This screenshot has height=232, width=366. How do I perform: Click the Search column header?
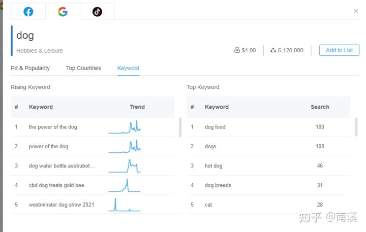click(320, 107)
